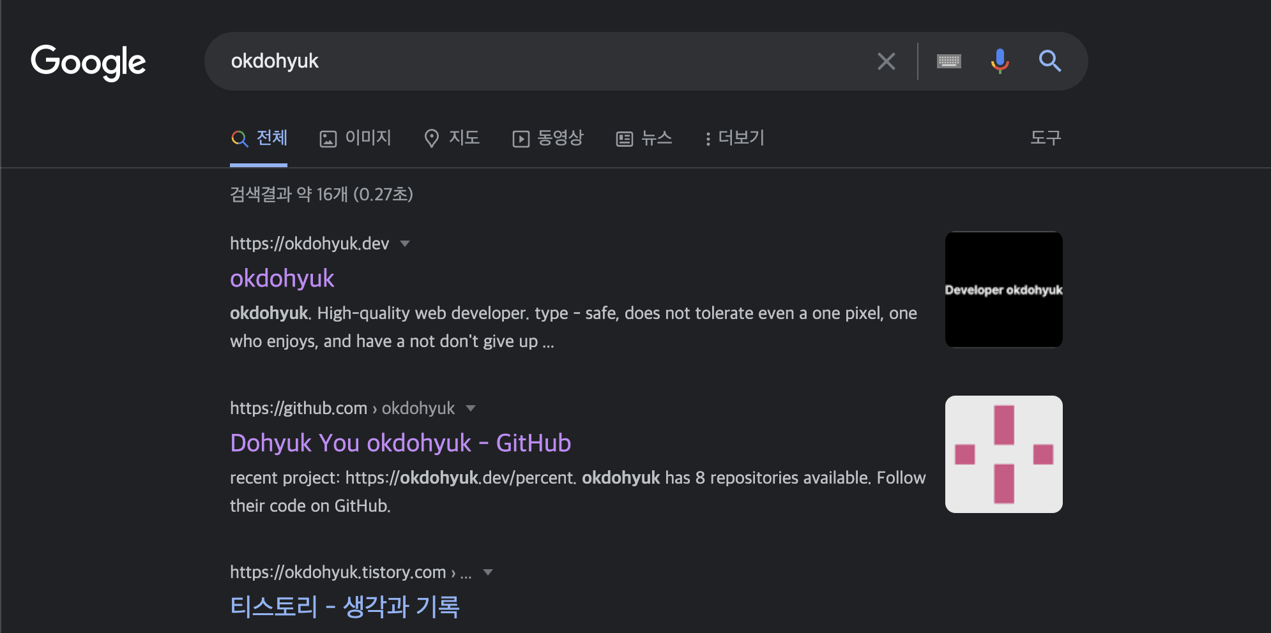Select the 전체 (All) tab
Screen dimensions: 1271x633
point(259,138)
